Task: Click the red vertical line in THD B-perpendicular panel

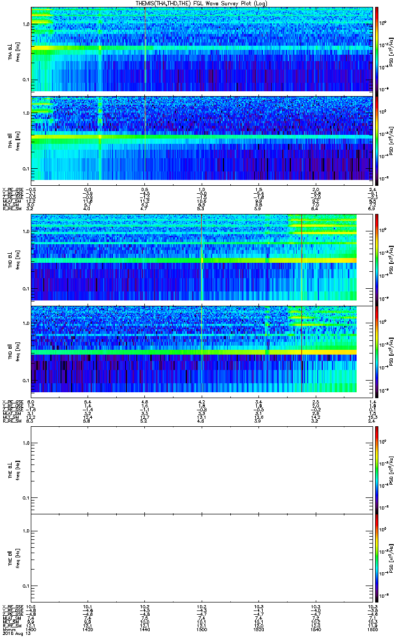Action: (x=301, y=257)
